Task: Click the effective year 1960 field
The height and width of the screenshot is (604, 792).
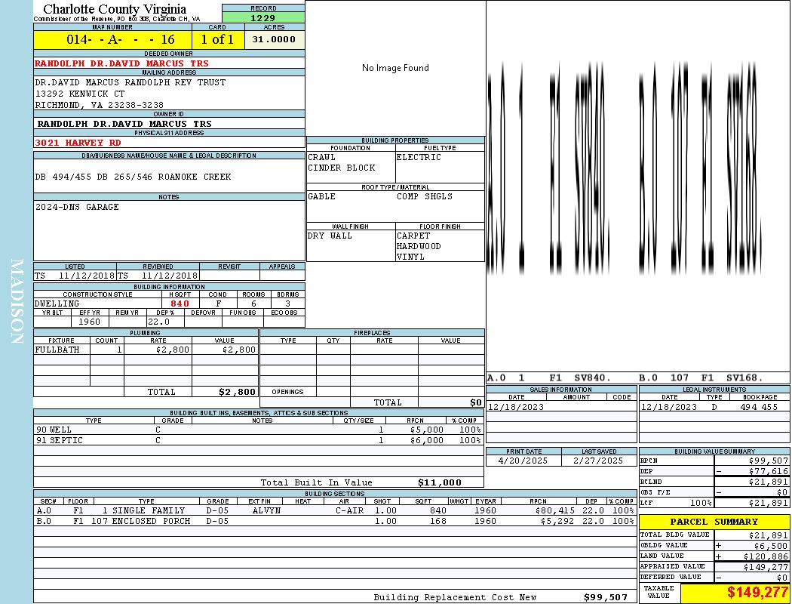Action: pos(90,322)
